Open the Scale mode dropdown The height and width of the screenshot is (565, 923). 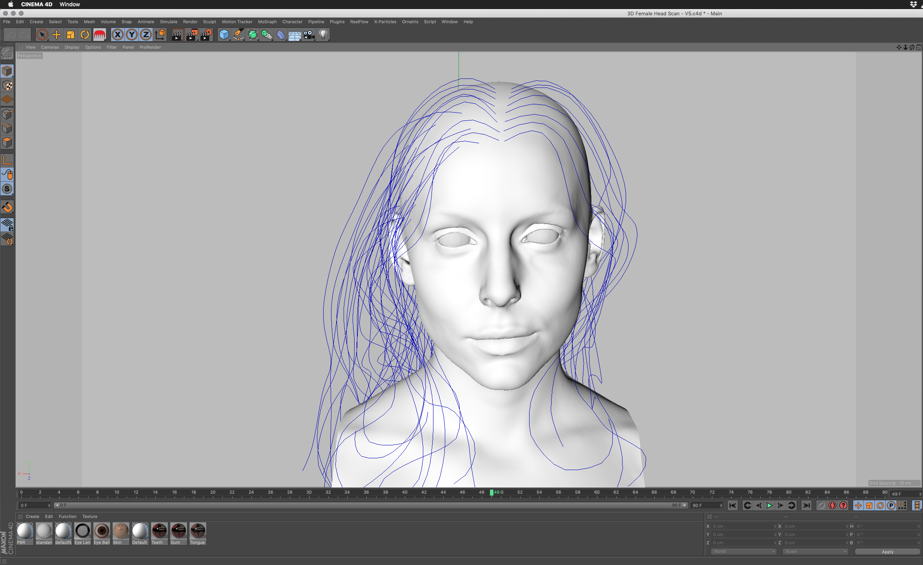tap(815, 551)
